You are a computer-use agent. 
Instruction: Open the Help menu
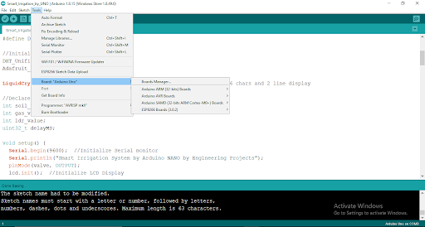pyautogui.click(x=47, y=10)
